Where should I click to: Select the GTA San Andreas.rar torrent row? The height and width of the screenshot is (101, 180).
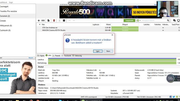(108, 27)
